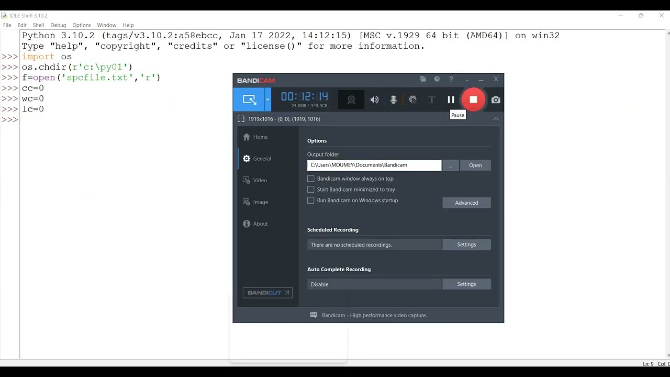Click the 'lc=0' line
670x377 pixels.
point(33,109)
